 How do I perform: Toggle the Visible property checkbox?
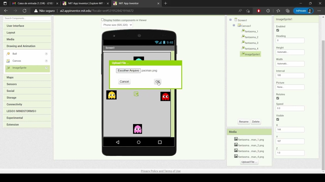pyautogui.click(x=278, y=119)
